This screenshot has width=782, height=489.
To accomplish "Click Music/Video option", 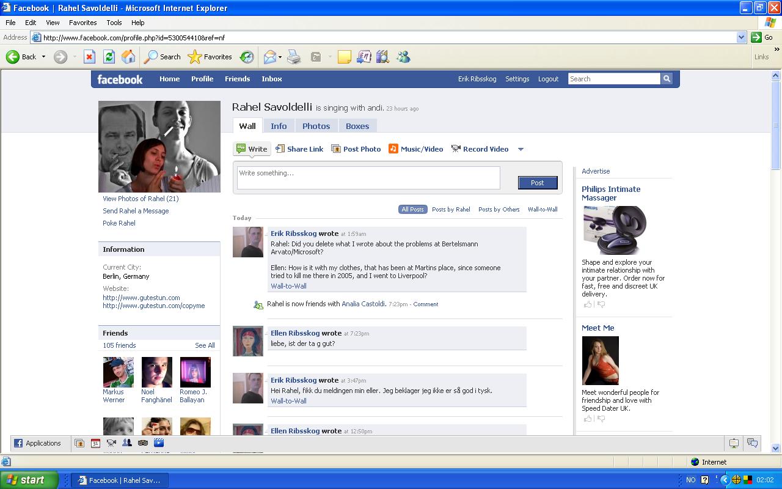I will (x=416, y=149).
